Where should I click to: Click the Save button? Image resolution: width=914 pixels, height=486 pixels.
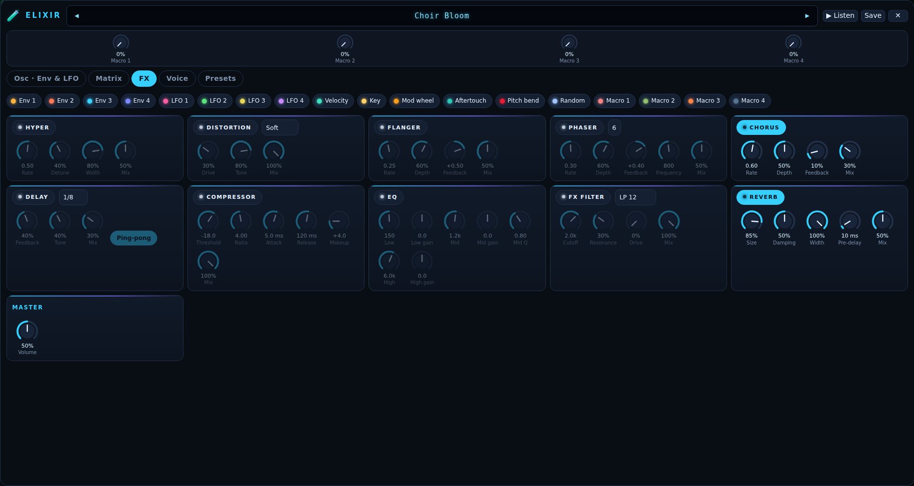pyautogui.click(x=873, y=15)
